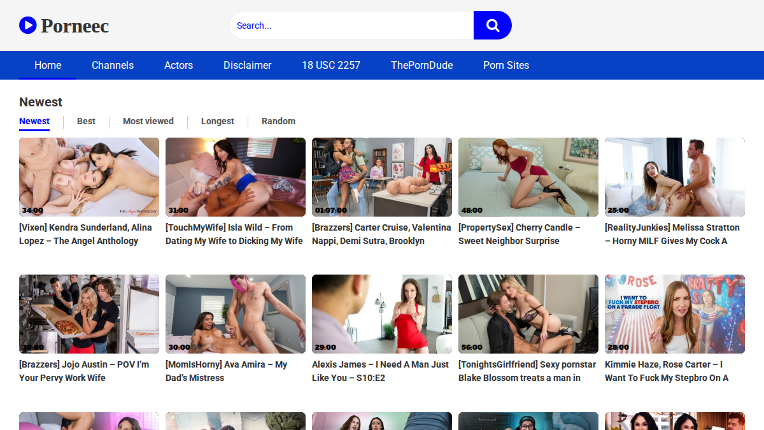Open the thumbnail for the [PropertySex] video
This screenshot has width=764, height=430.
(528, 177)
